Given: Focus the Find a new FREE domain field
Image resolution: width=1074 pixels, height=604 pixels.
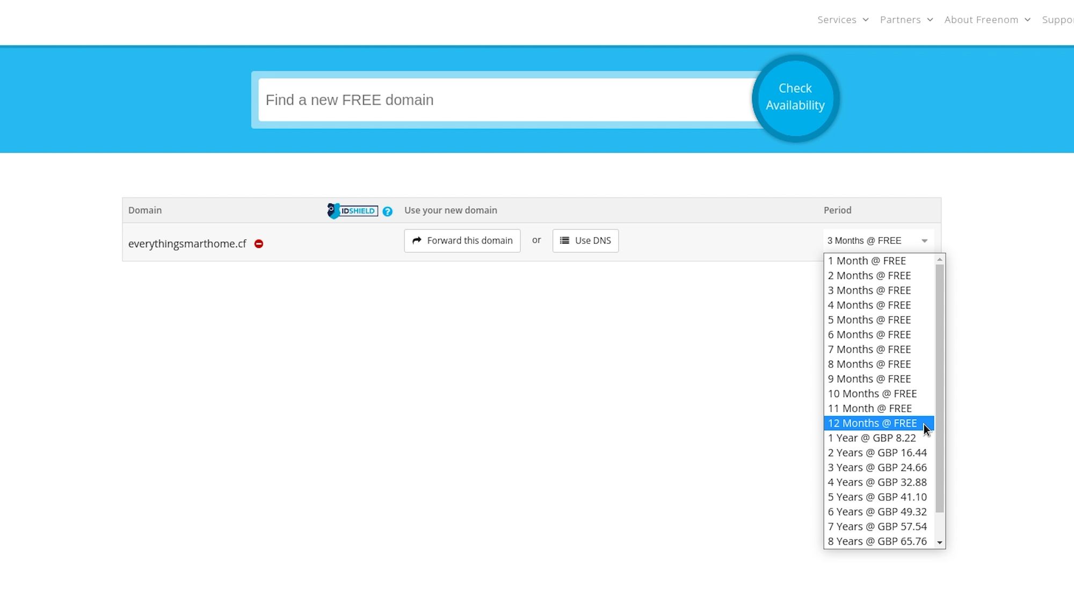Looking at the screenshot, I should pos(507,100).
